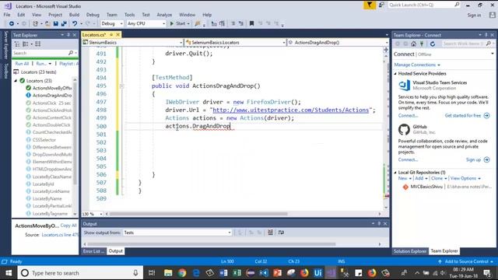Open Chrome from the Windows taskbar
The image size is (498, 280).
[x=182, y=273]
